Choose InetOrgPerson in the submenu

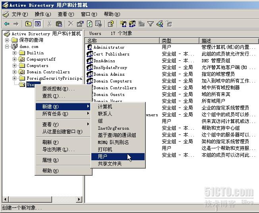click(118, 128)
